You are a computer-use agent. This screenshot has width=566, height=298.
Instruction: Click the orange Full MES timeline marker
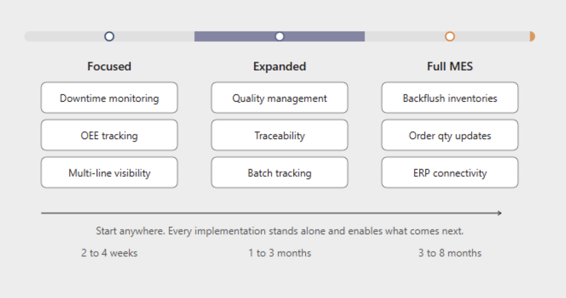tap(450, 36)
